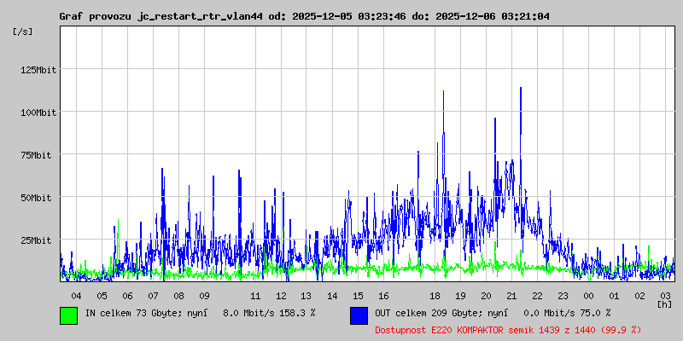Click the graph title 'Graf provozu jc_restart_rtr_vlan44'

point(161,16)
